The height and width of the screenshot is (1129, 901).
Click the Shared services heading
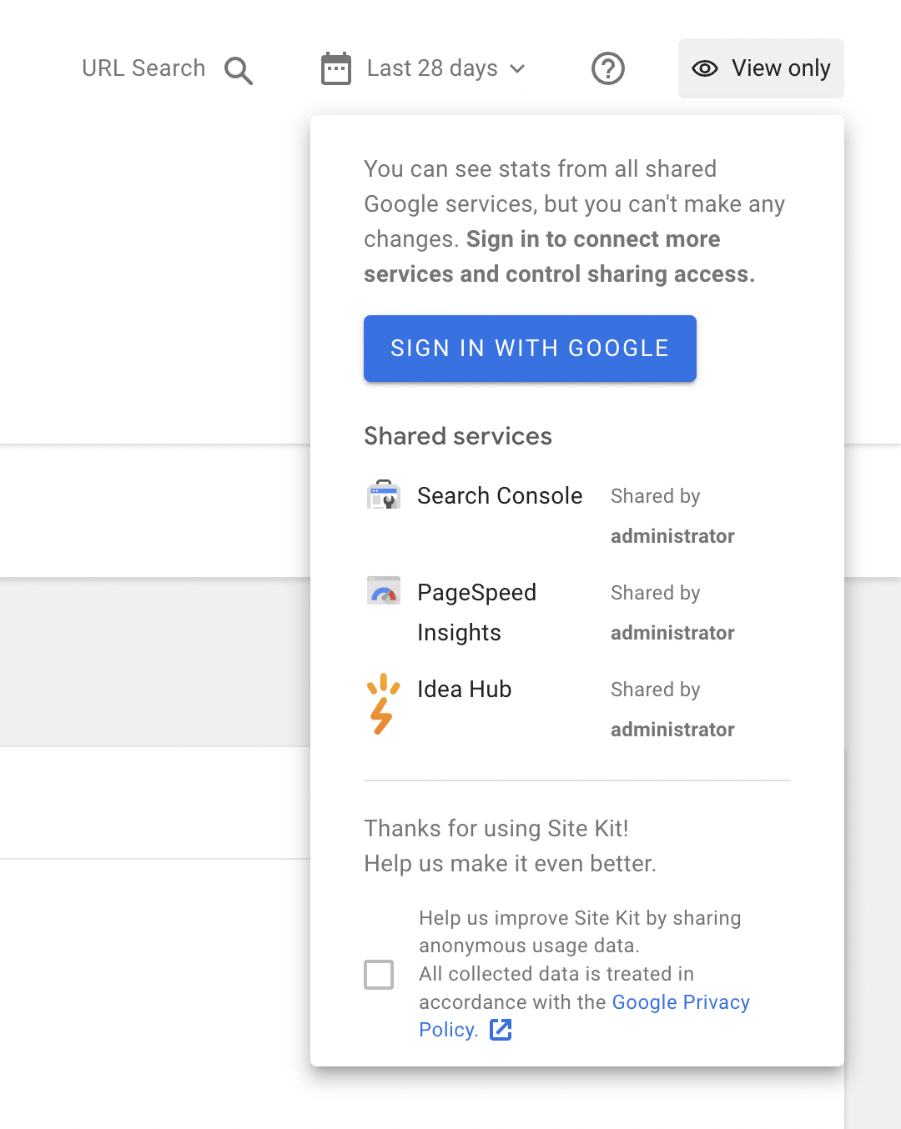(x=458, y=436)
